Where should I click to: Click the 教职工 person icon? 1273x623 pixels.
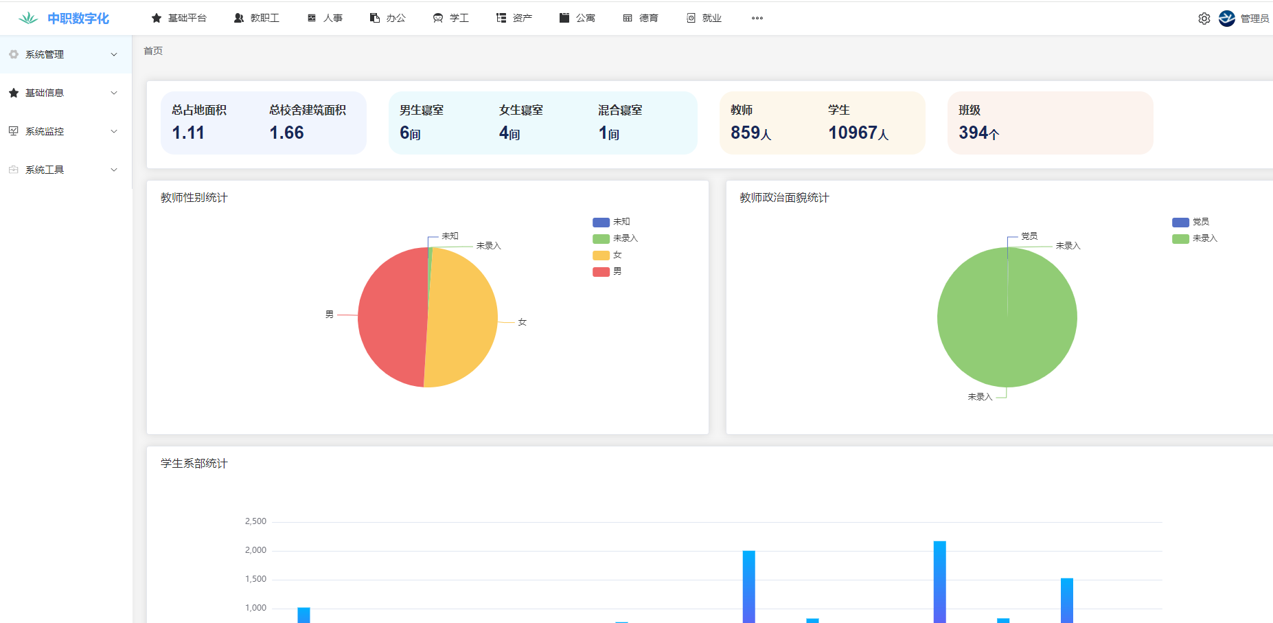coord(239,19)
